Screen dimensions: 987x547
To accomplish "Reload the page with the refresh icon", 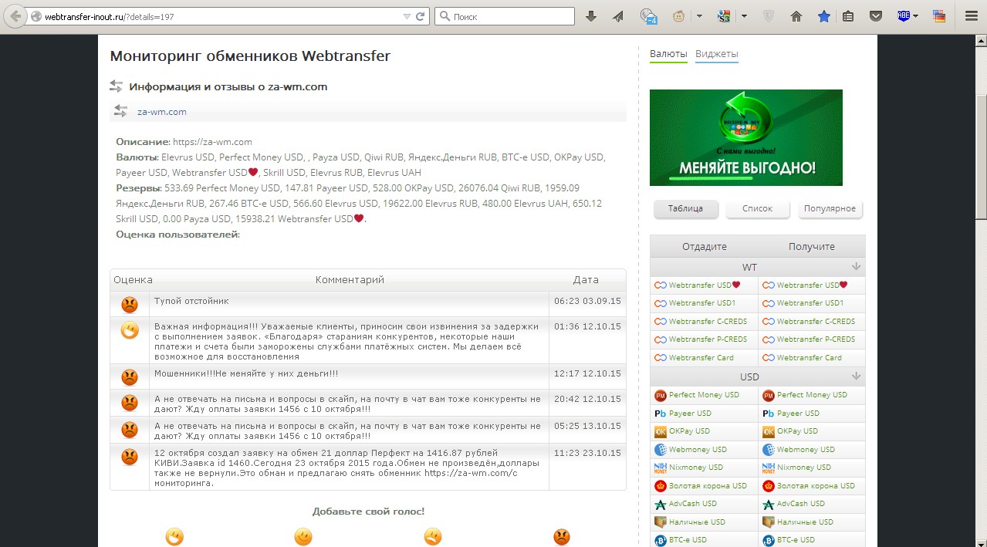I will pos(421,16).
